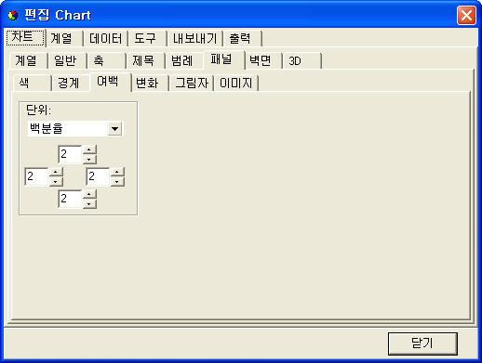Go to the 그림자 sub-tab
Screen dimensions: 482x363
192,83
